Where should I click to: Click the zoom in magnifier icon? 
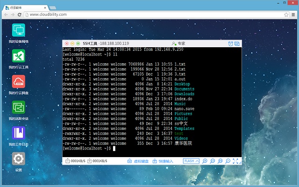coord(205,161)
